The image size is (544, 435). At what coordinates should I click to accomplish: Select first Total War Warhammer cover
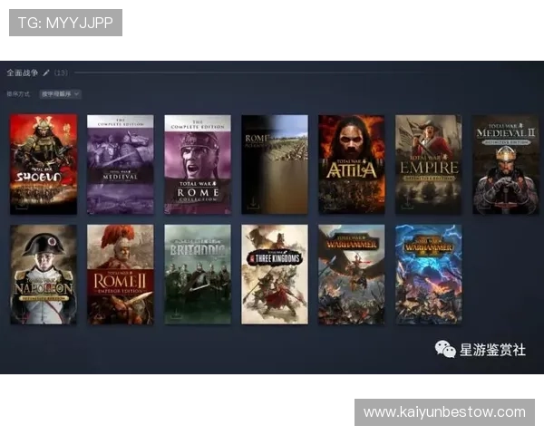click(x=351, y=275)
